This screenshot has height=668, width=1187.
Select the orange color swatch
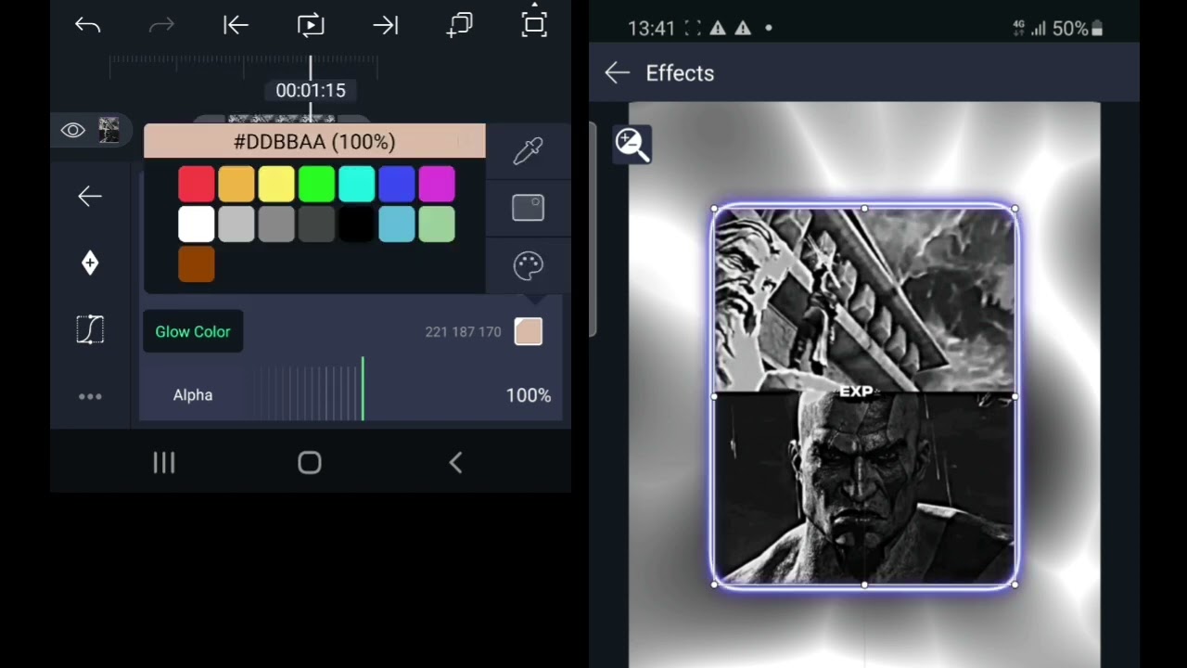click(236, 185)
